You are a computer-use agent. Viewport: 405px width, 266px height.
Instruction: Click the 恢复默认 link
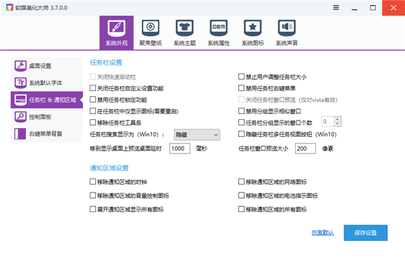point(323,233)
